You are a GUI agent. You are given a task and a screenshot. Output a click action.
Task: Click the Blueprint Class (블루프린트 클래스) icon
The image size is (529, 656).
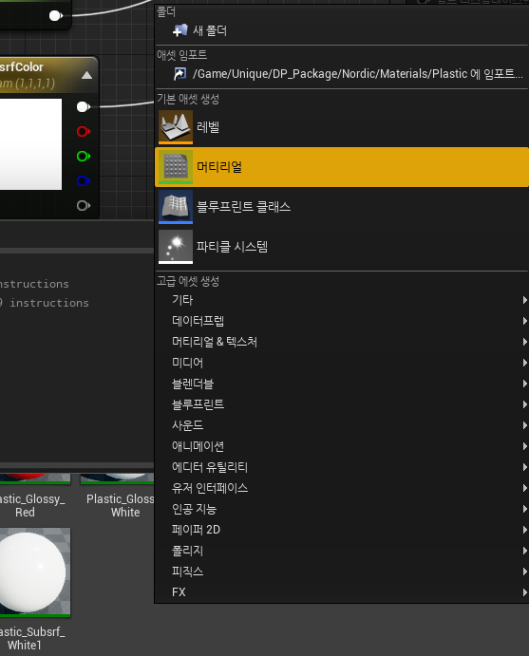pos(176,207)
